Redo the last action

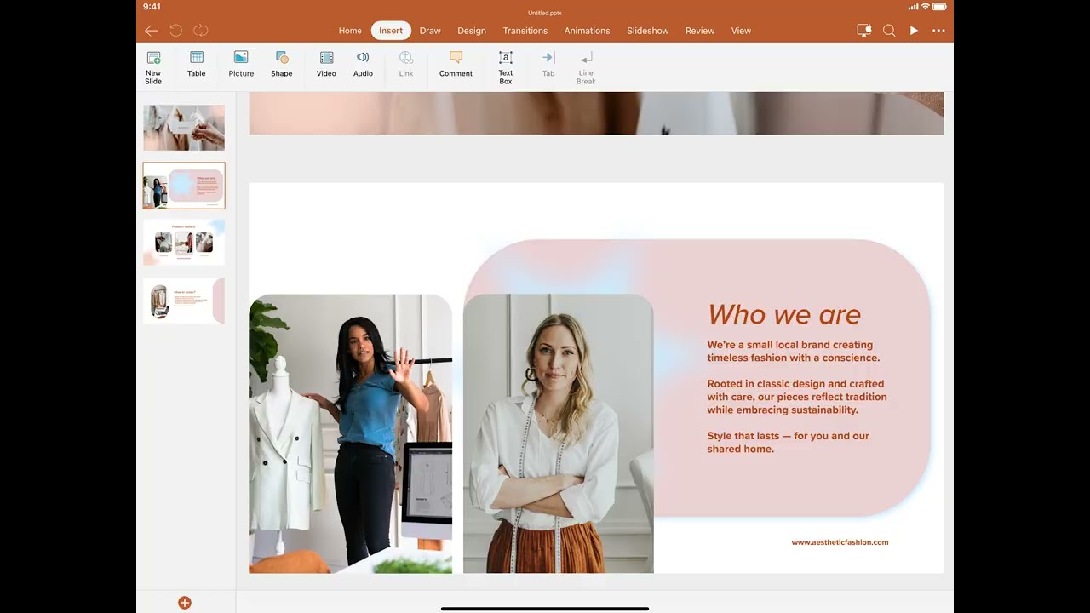[200, 31]
